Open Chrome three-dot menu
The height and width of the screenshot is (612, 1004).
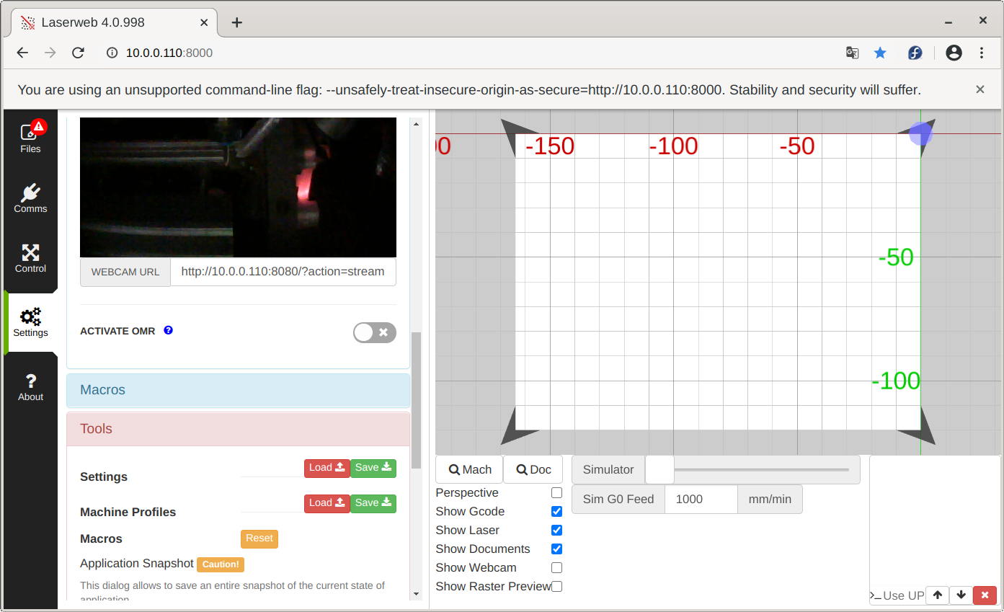coord(982,53)
